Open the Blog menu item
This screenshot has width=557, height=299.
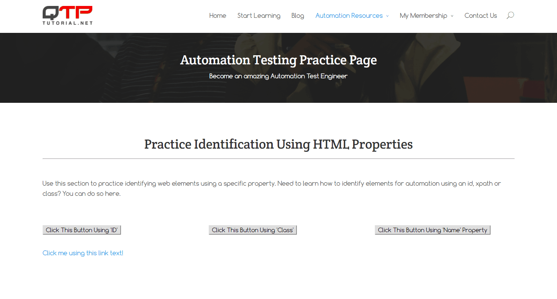click(298, 16)
